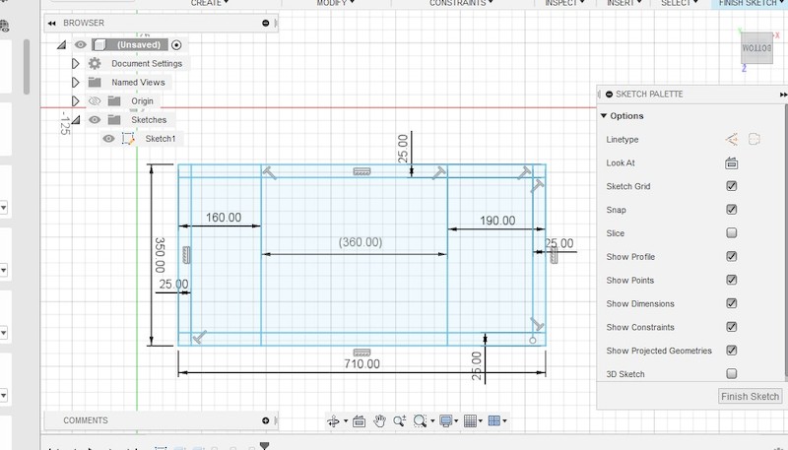Select the top horizontal constraint glyph
Image resolution: width=788 pixels, height=450 pixels.
click(361, 171)
